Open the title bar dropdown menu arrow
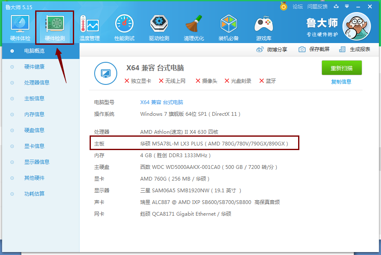Image resolution: width=381 pixels, height=255 pixels. (347, 7)
